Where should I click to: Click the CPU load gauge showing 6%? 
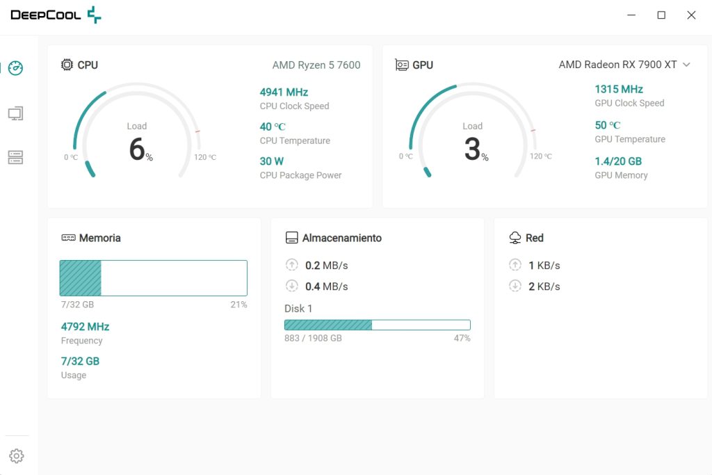click(x=137, y=131)
